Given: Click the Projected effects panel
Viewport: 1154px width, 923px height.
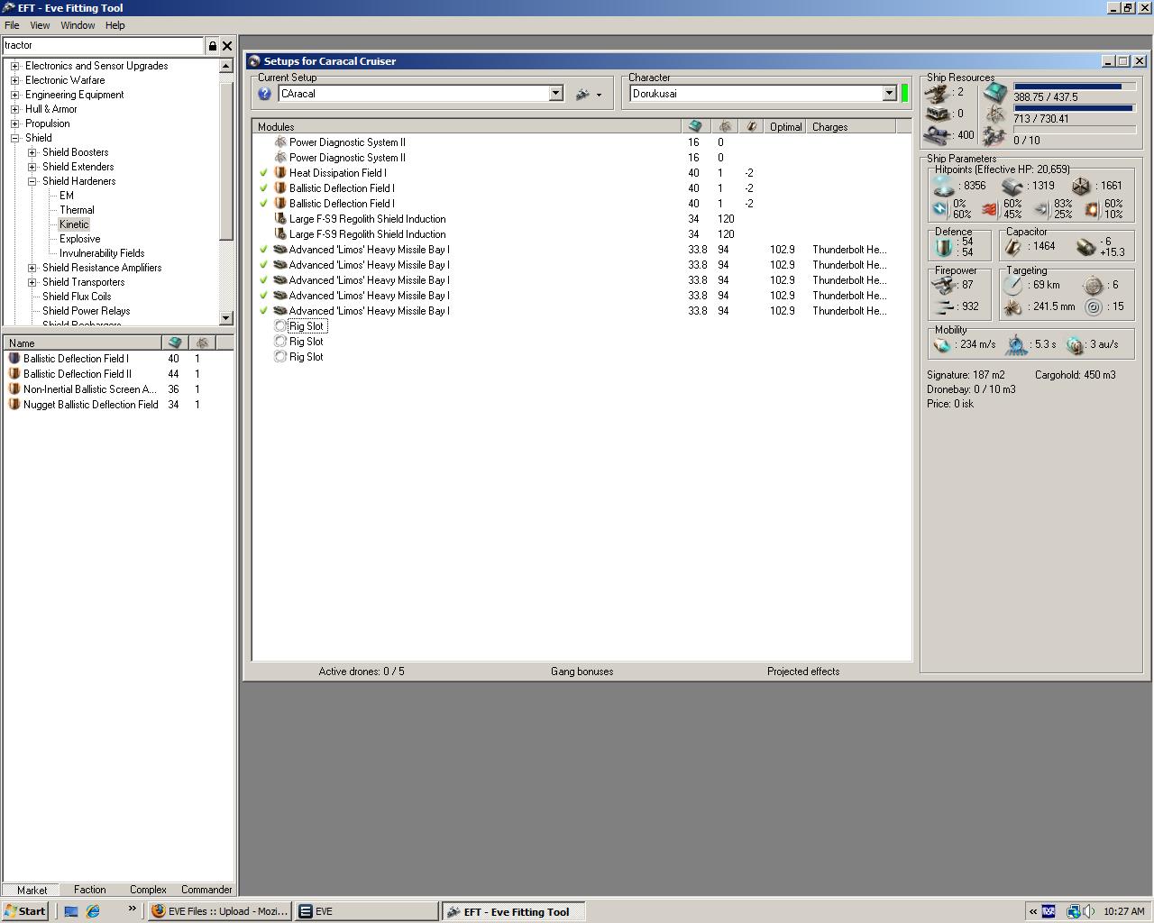Looking at the screenshot, I should tap(803, 672).
